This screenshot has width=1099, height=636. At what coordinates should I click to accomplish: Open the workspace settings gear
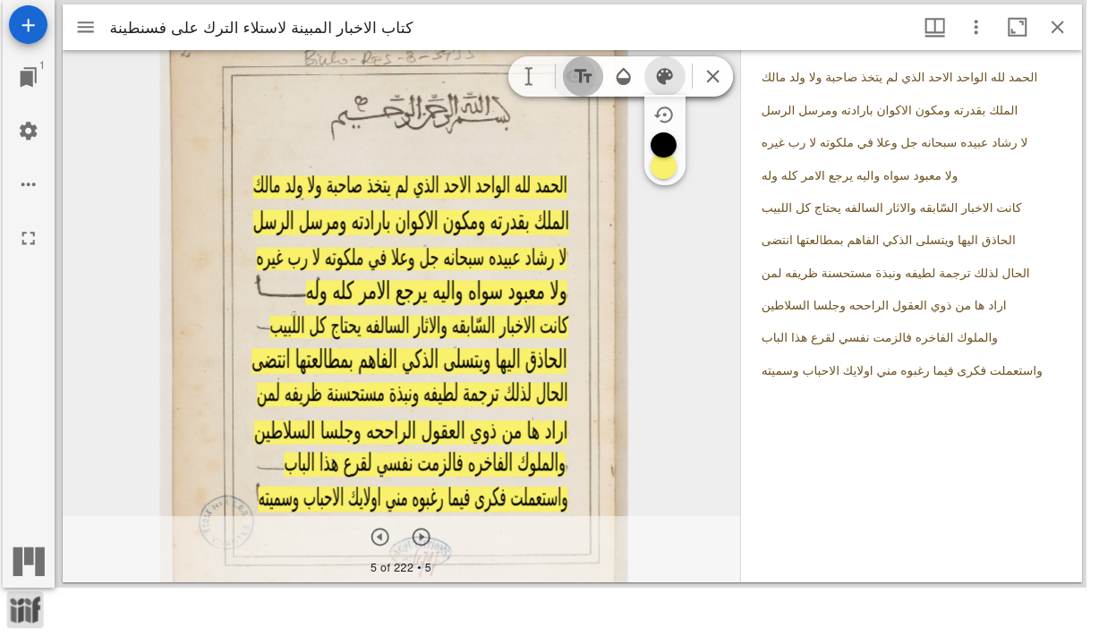click(x=28, y=131)
